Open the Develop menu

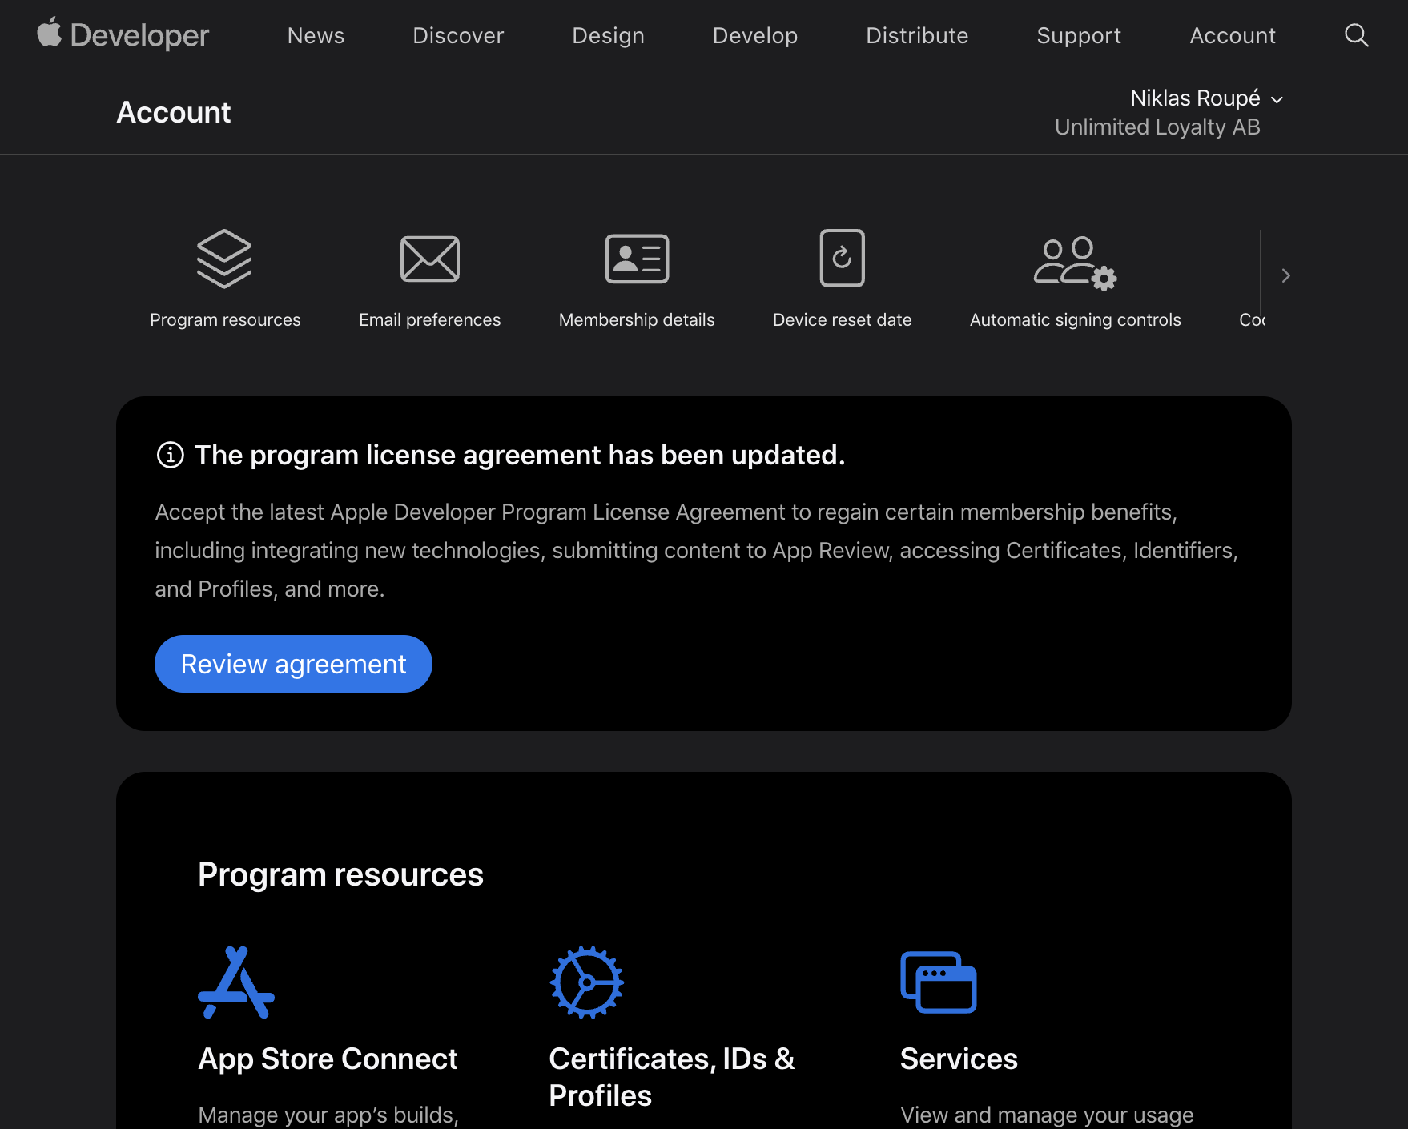click(x=755, y=35)
